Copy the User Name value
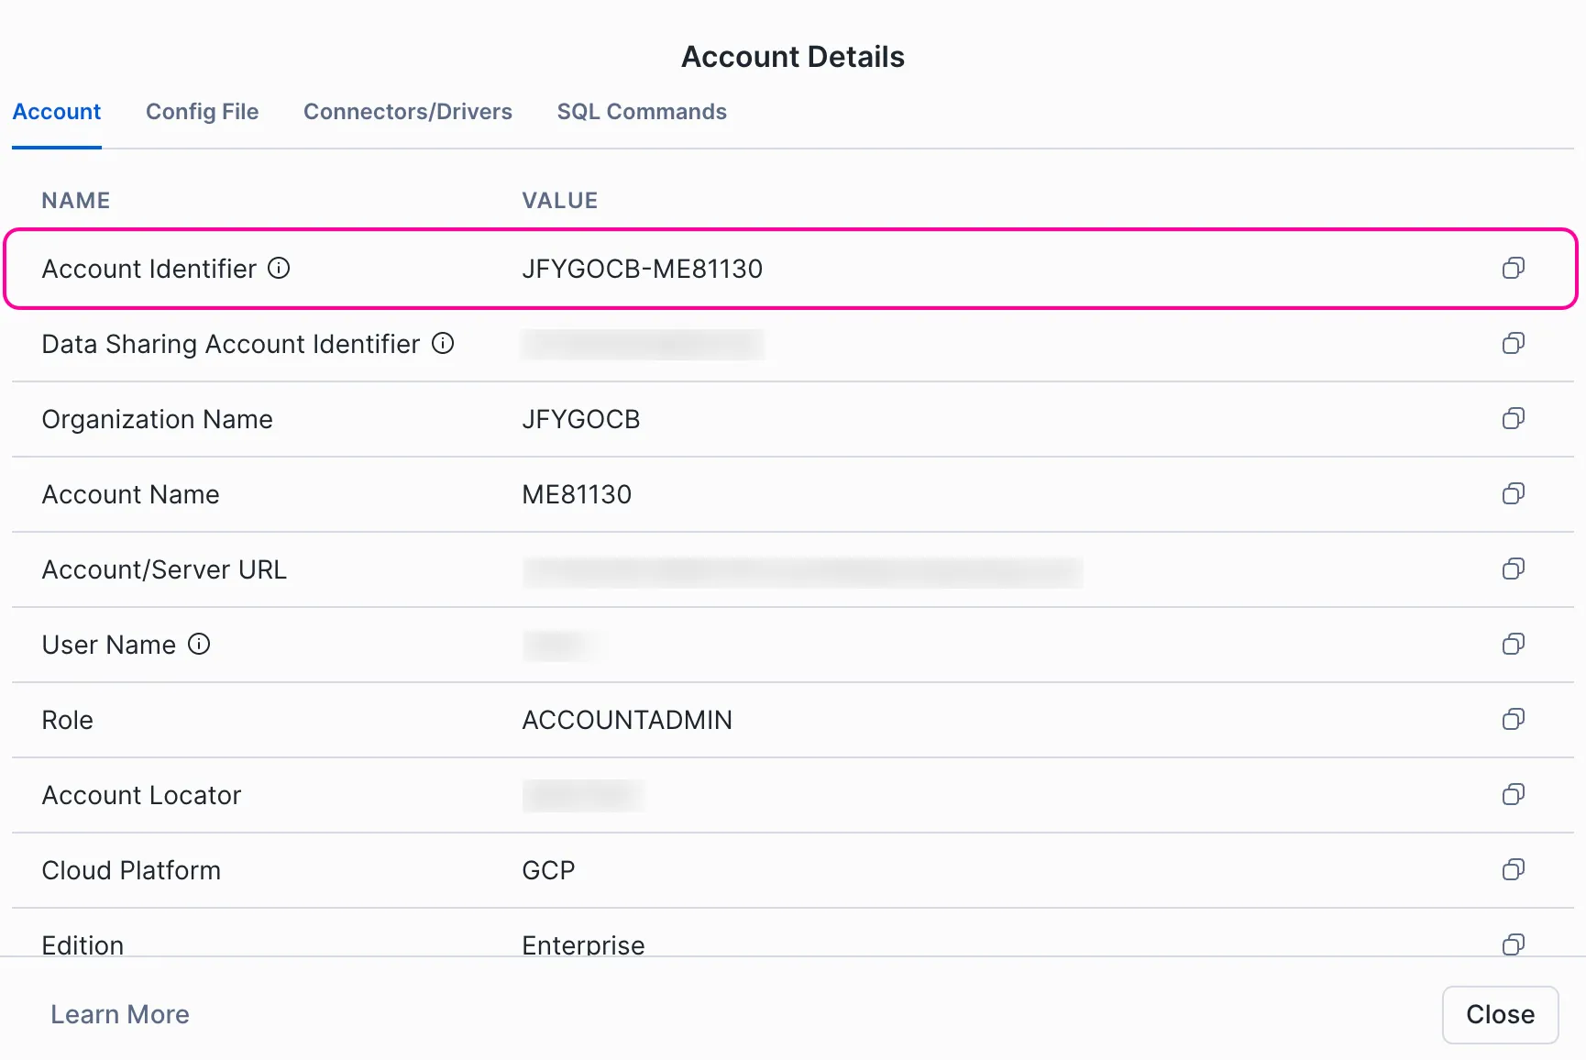1586x1060 pixels. click(x=1513, y=644)
